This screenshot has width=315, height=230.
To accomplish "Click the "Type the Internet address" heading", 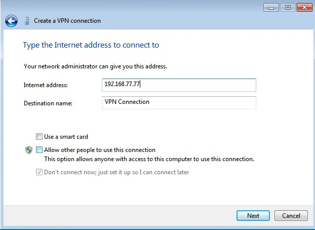I will [x=91, y=45].
